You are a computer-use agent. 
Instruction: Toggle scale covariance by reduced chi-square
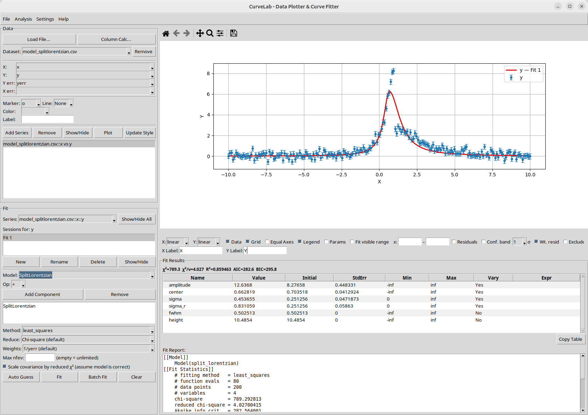(5, 367)
